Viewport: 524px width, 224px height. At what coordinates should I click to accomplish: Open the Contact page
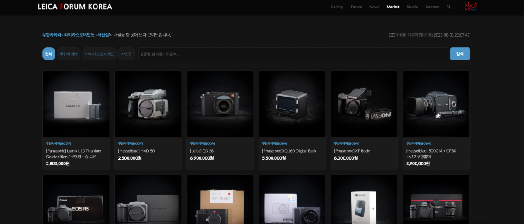[x=432, y=7]
